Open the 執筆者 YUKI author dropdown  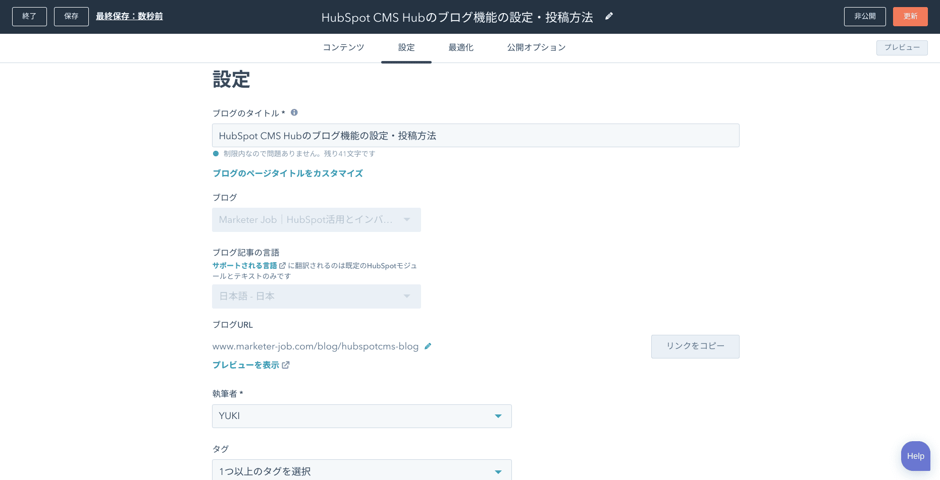[x=362, y=416]
